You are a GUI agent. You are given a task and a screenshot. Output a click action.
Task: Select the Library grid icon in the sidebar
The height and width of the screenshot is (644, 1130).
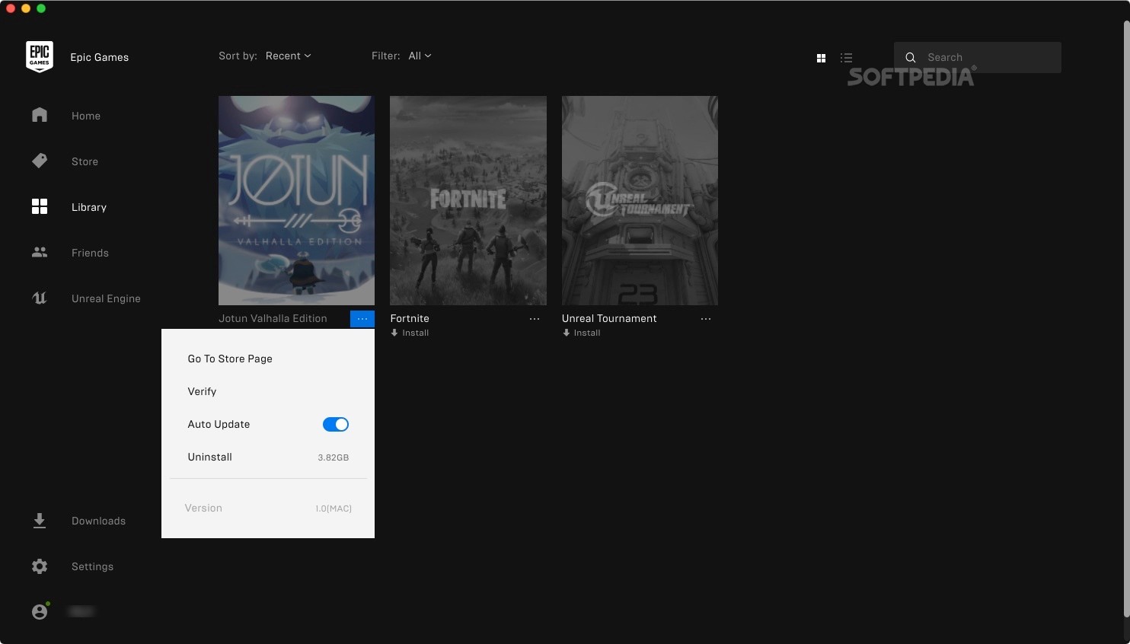[40, 206]
